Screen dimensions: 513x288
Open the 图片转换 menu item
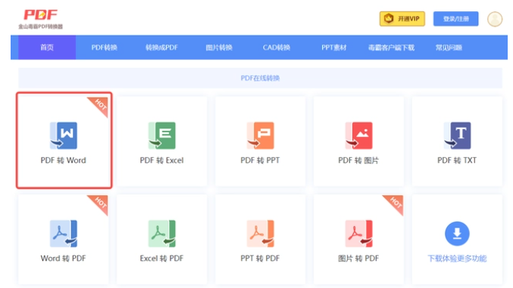[219, 48]
